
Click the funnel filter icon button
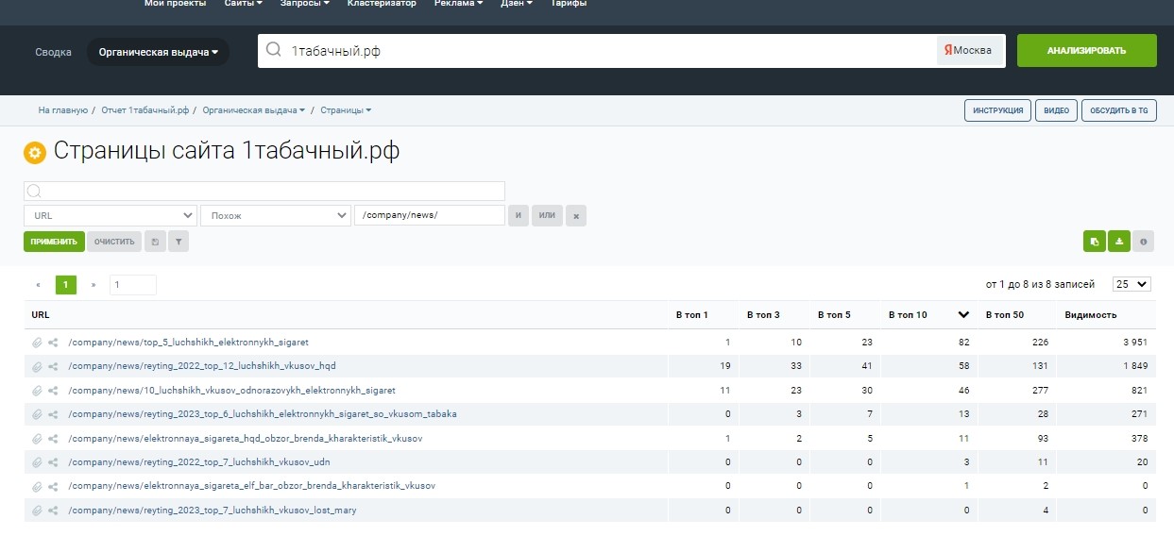178,242
